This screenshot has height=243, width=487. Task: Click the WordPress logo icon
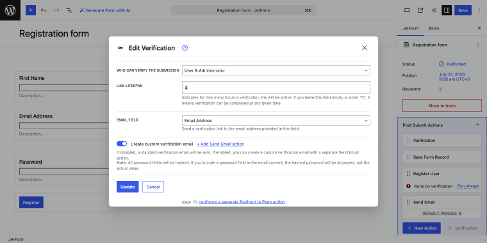[x=10, y=10]
